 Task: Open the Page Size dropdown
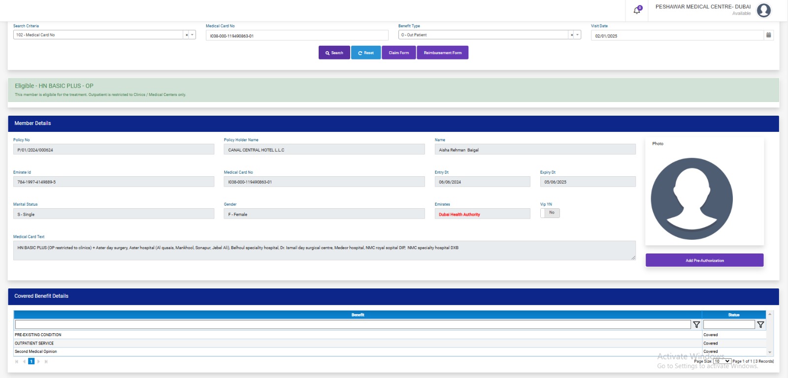pyautogui.click(x=722, y=361)
